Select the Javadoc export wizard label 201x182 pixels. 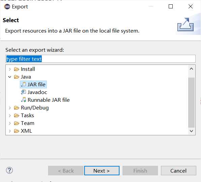pos(37,92)
